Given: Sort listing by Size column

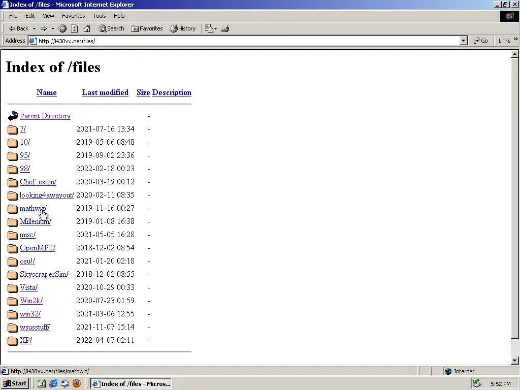Looking at the screenshot, I should click(x=143, y=92).
